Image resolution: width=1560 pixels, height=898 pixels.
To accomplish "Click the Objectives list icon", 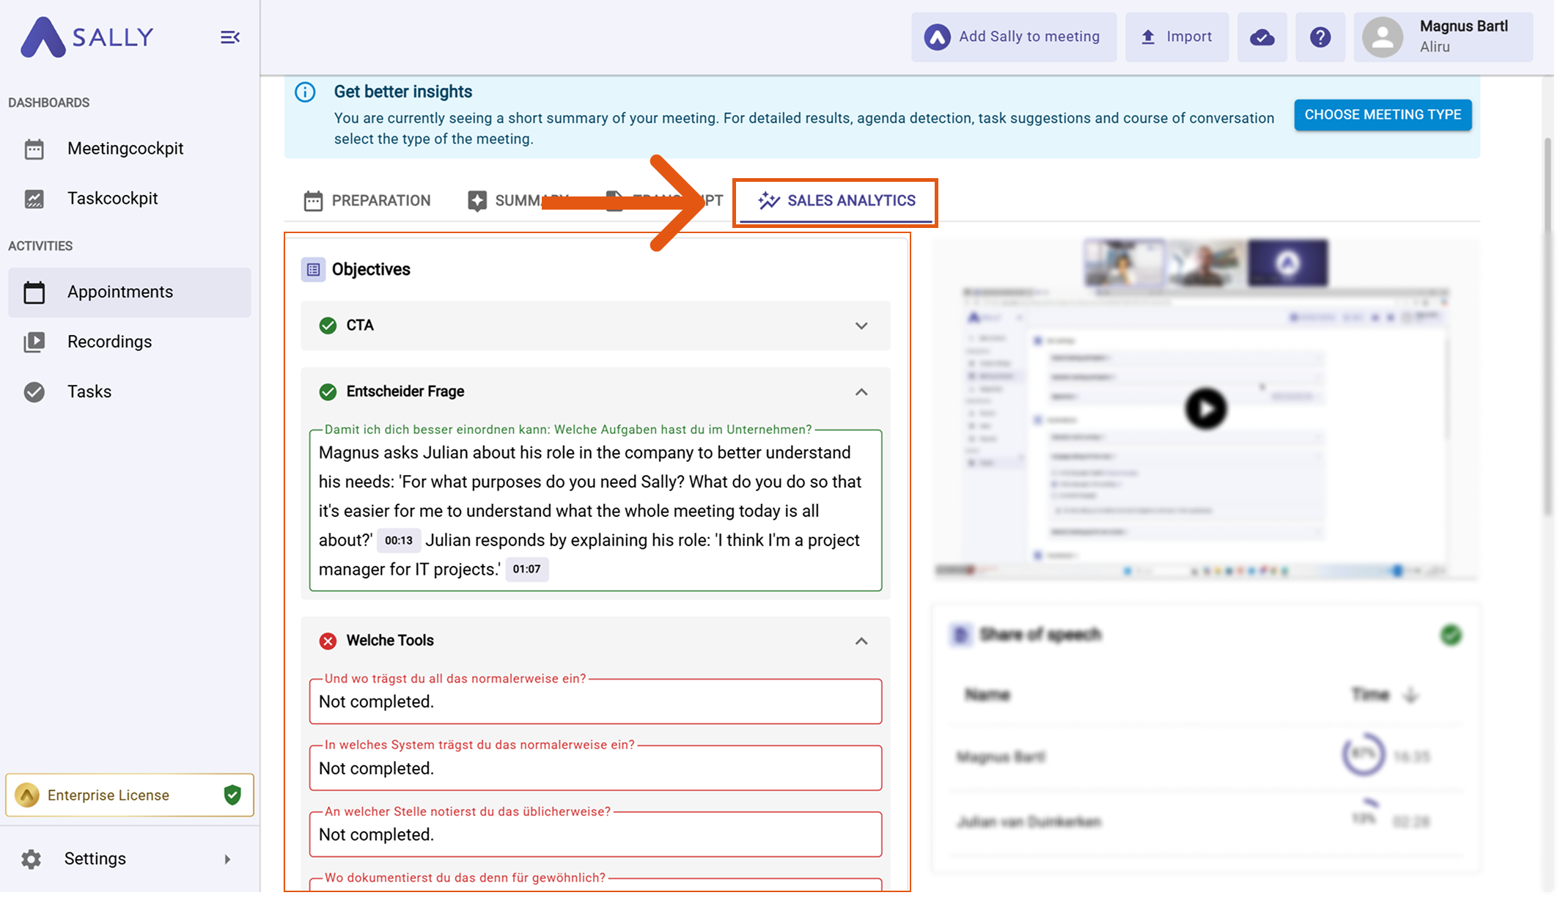I will tap(313, 269).
